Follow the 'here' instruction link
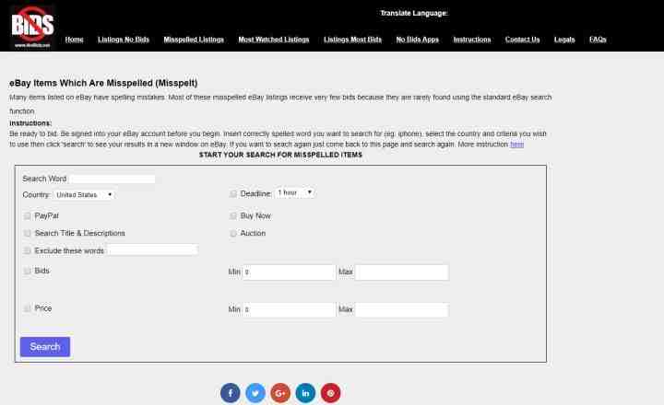This screenshot has height=405, width=664. tap(516, 145)
